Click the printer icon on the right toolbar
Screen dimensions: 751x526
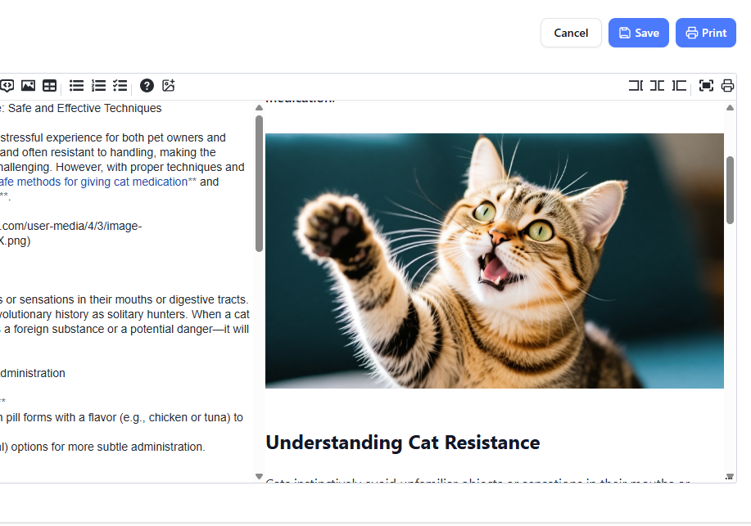pos(727,85)
